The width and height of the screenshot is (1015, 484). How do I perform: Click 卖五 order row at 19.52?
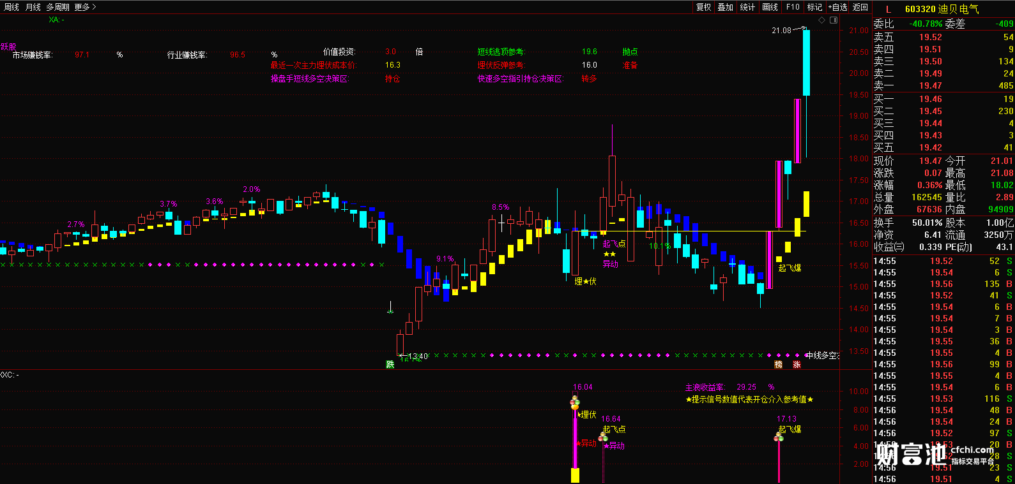943,38
